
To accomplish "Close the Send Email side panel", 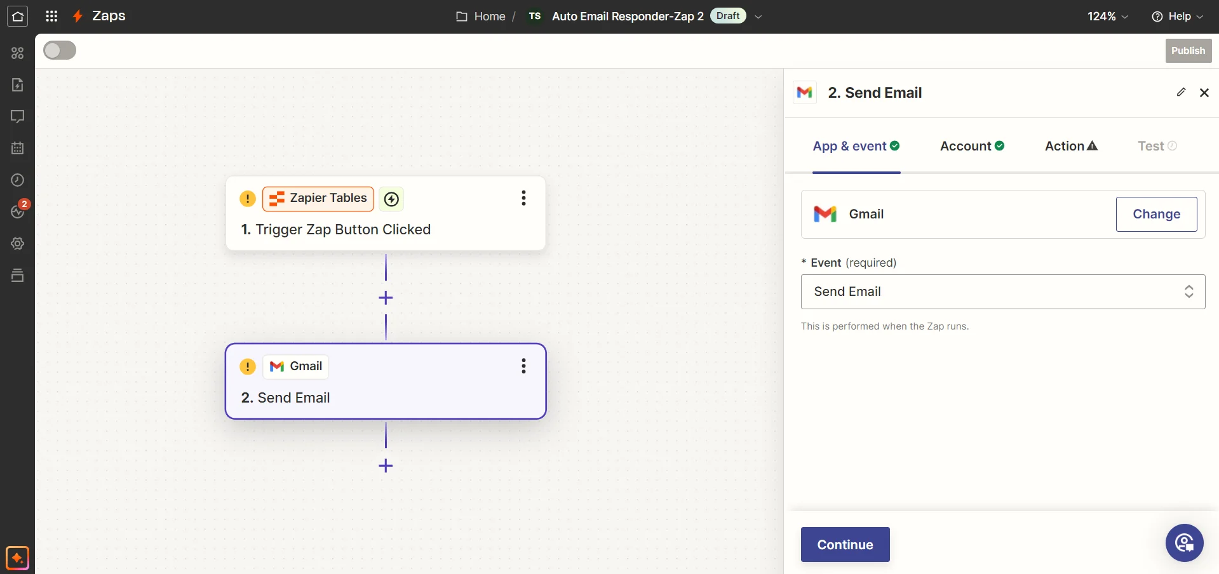I will click(1204, 93).
